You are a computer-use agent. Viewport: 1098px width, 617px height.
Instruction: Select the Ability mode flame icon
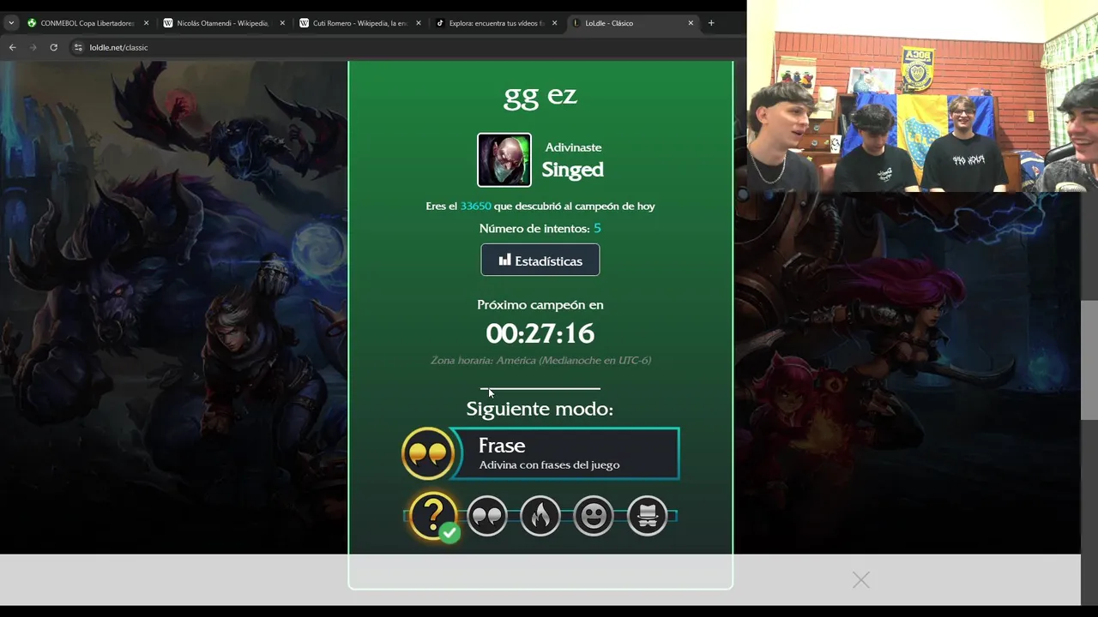click(540, 516)
